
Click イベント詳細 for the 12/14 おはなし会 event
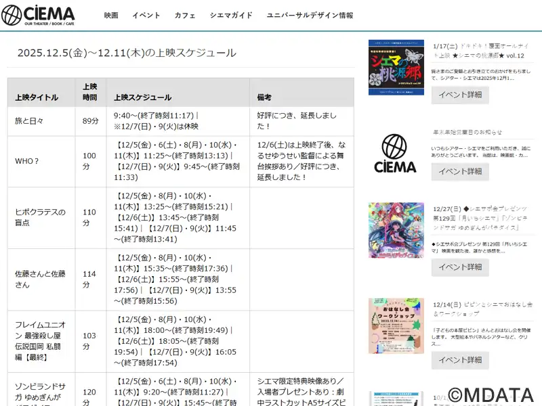click(x=460, y=360)
